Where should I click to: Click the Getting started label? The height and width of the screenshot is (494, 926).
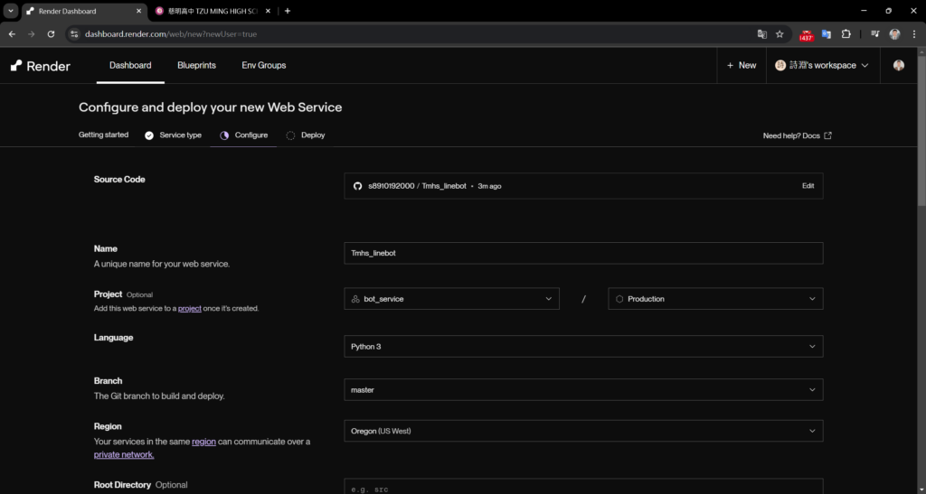point(103,135)
